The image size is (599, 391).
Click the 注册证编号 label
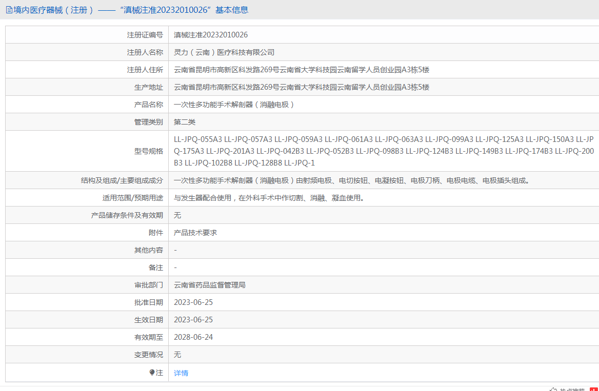pos(145,35)
